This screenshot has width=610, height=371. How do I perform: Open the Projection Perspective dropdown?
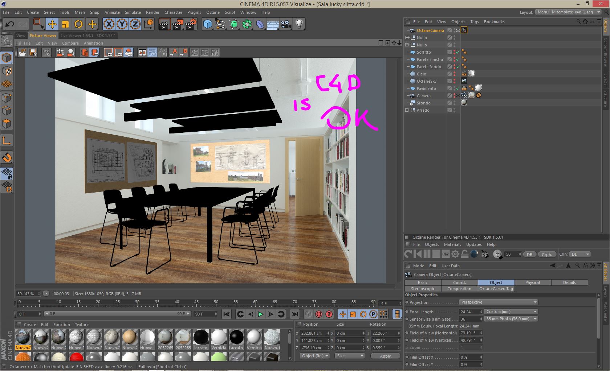499,302
